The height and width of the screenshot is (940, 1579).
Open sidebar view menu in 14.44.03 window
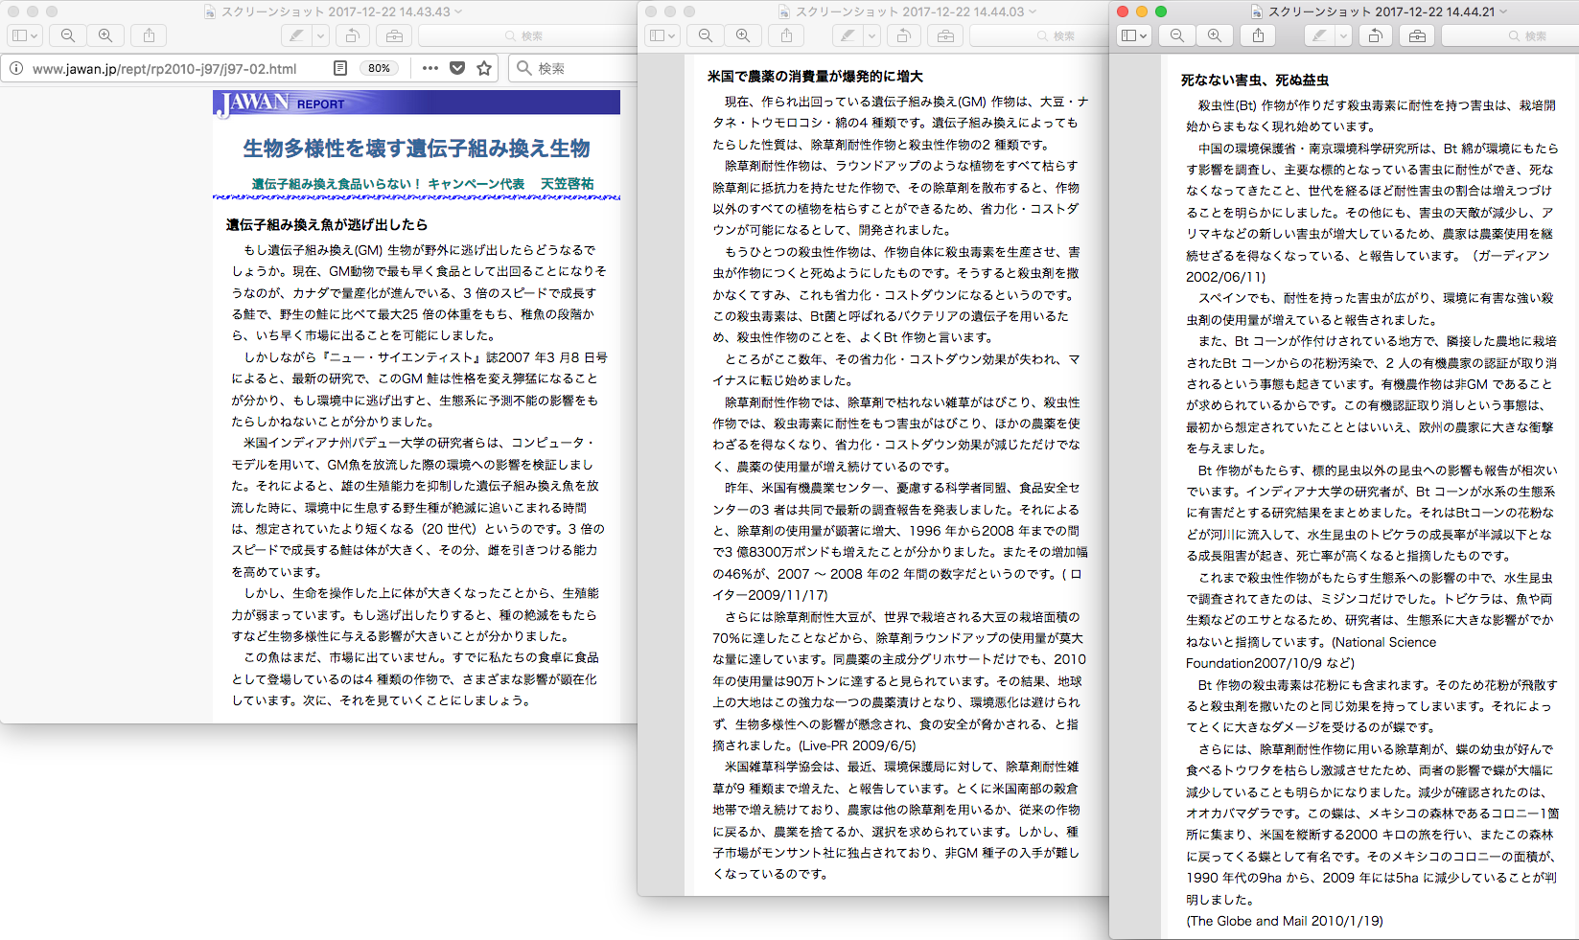point(663,35)
